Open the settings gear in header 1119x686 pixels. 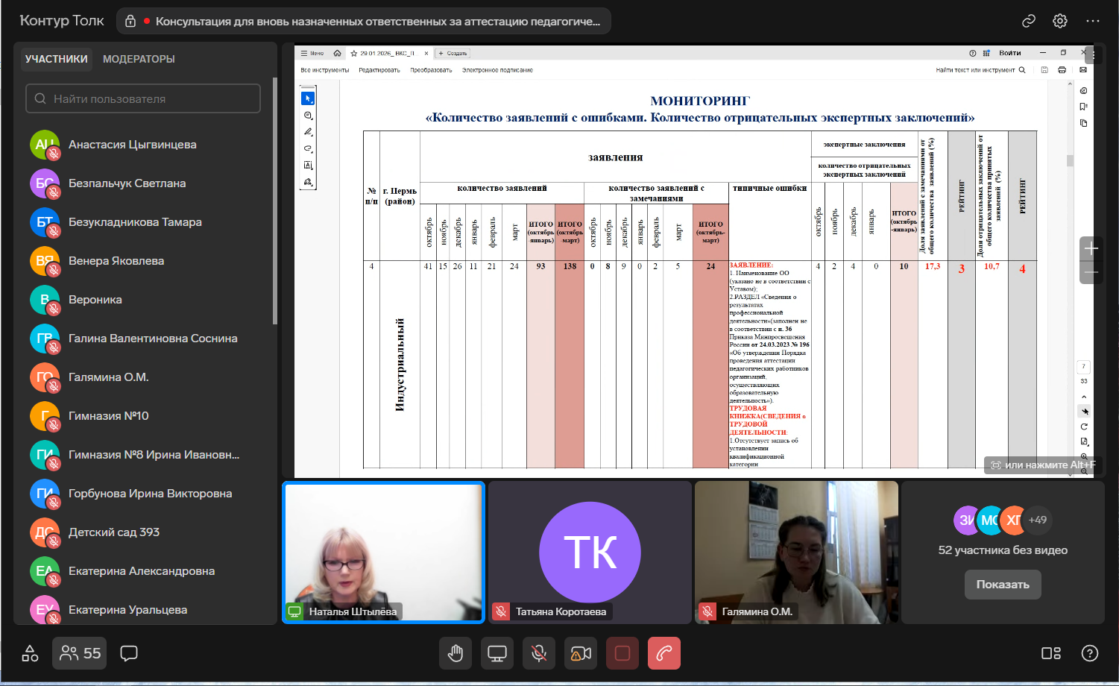1060,21
